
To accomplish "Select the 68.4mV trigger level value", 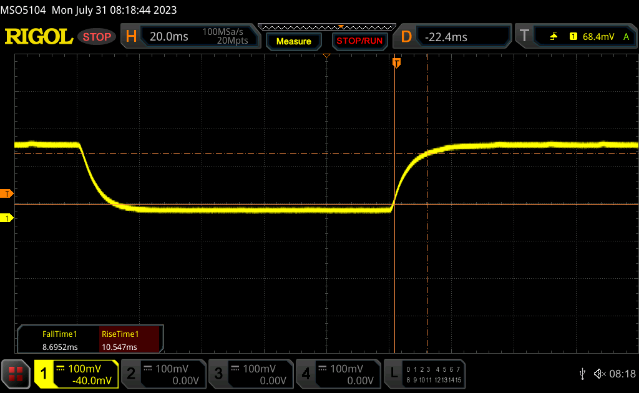I will pyautogui.click(x=598, y=37).
